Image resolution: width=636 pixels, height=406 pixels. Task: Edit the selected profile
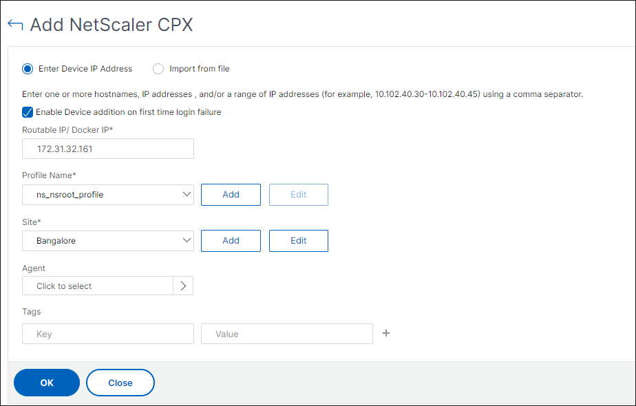(x=299, y=195)
